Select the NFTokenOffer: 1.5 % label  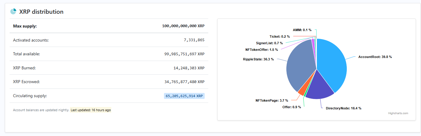pos(262,50)
